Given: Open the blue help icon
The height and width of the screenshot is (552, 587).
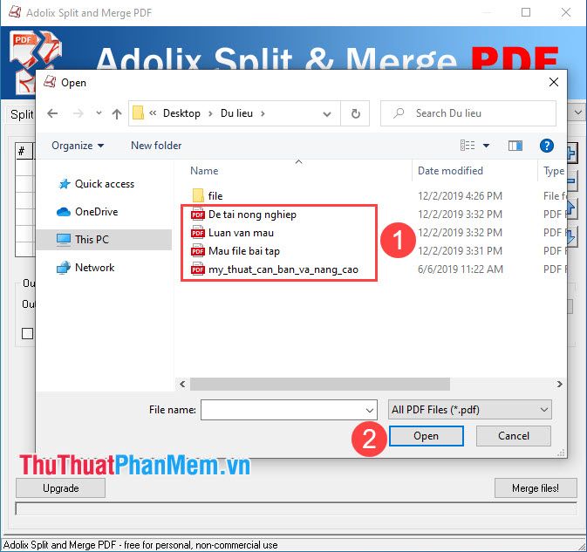Looking at the screenshot, I should click(547, 146).
